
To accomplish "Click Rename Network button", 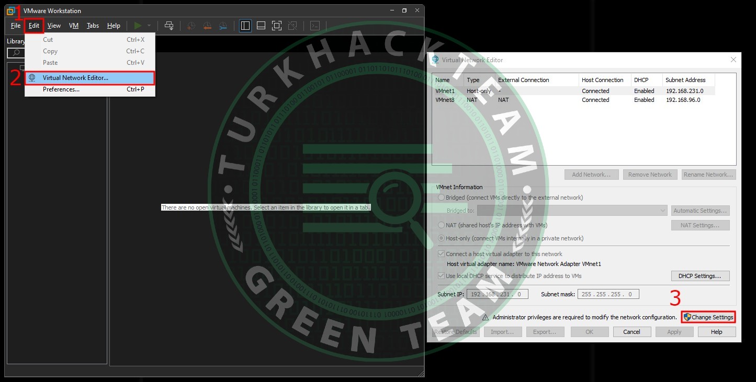I will tap(709, 175).
